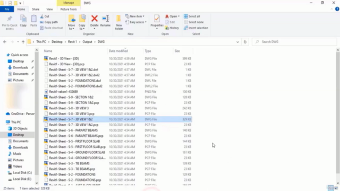Select 3D Objects in navigation pane

[18, 128]
